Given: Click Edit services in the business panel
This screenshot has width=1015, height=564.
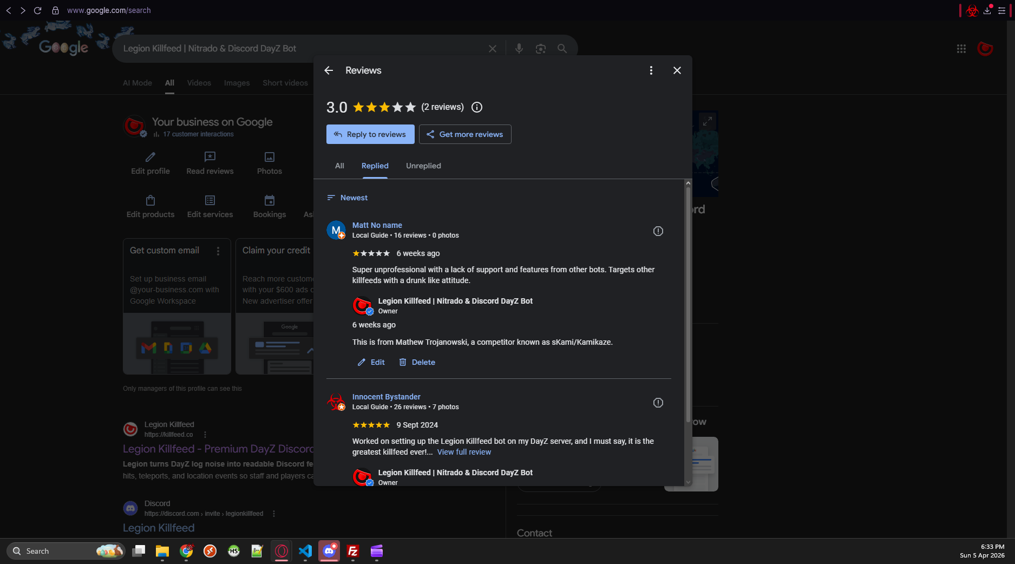Looking at the screenshot, I should [210, 207].
